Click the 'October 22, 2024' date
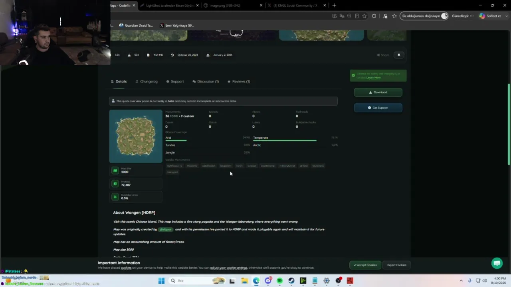 click(188, 55)
